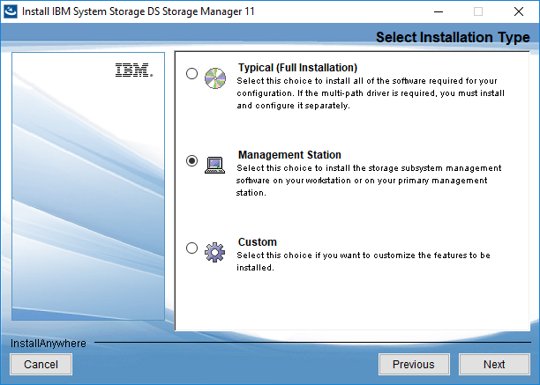Click the laptop icon for Management Station
Image resolution: width=540 pixels, height=385 pixels.
[x=215, y=165]
